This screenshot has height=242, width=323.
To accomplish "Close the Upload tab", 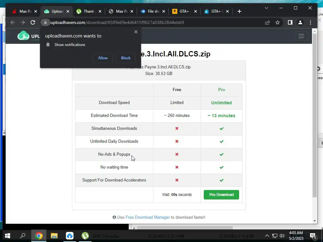I will tap(68, 11).
